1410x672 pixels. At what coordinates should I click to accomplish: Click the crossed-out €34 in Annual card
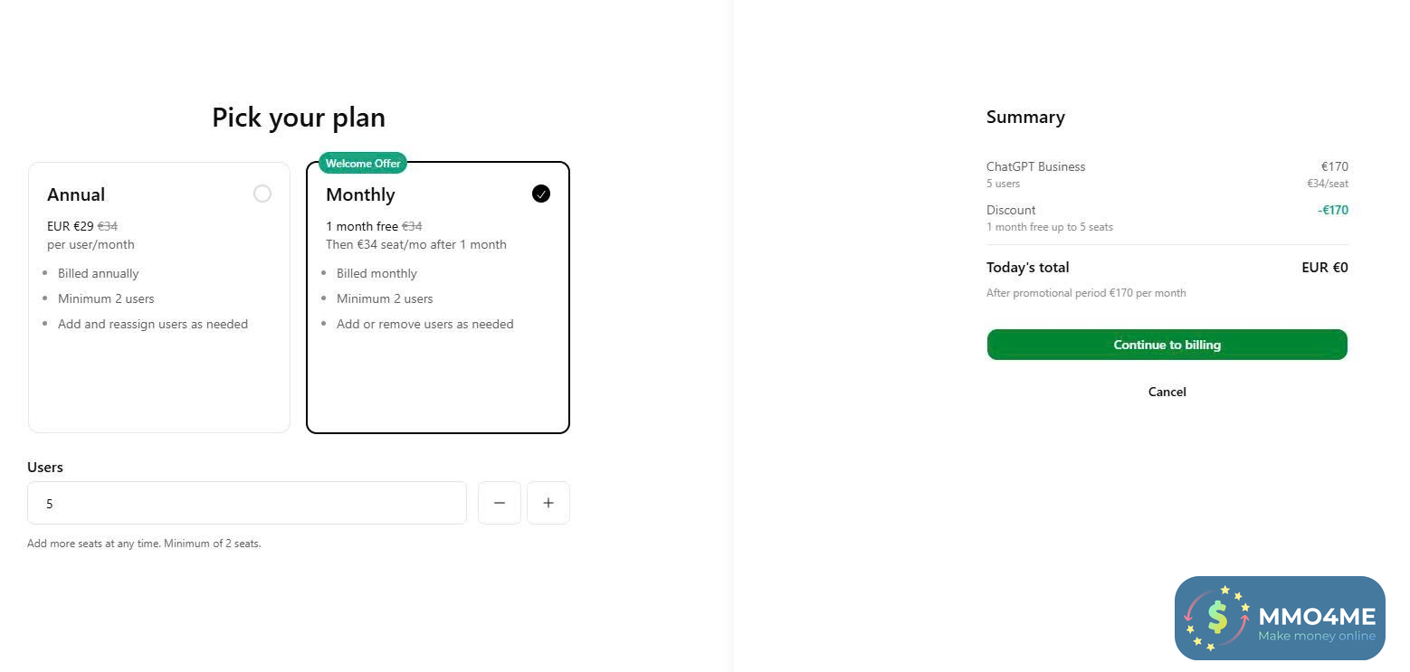click(108, 226)
